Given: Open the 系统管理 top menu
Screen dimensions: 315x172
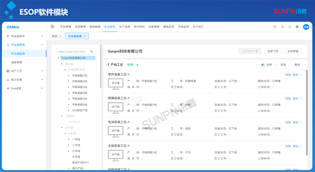Looking at the screenshot, I should (x=80, y=27).
